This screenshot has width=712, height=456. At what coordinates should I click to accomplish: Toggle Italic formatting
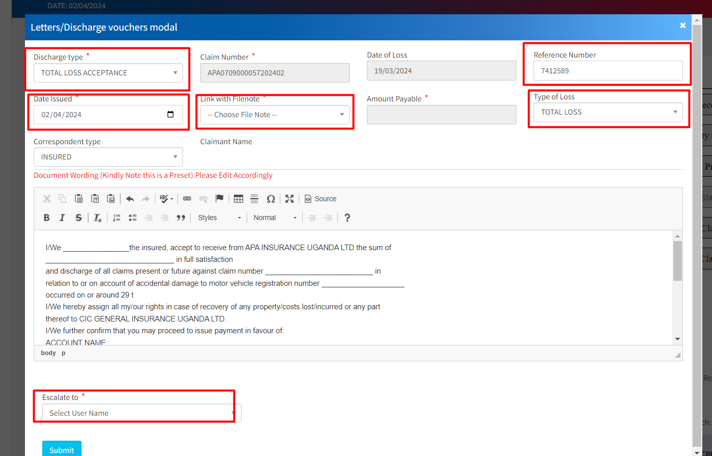(62, 218)
